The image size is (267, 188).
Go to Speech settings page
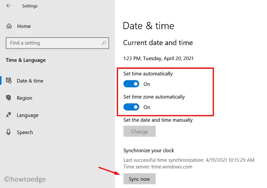click(x=25, y=132)
